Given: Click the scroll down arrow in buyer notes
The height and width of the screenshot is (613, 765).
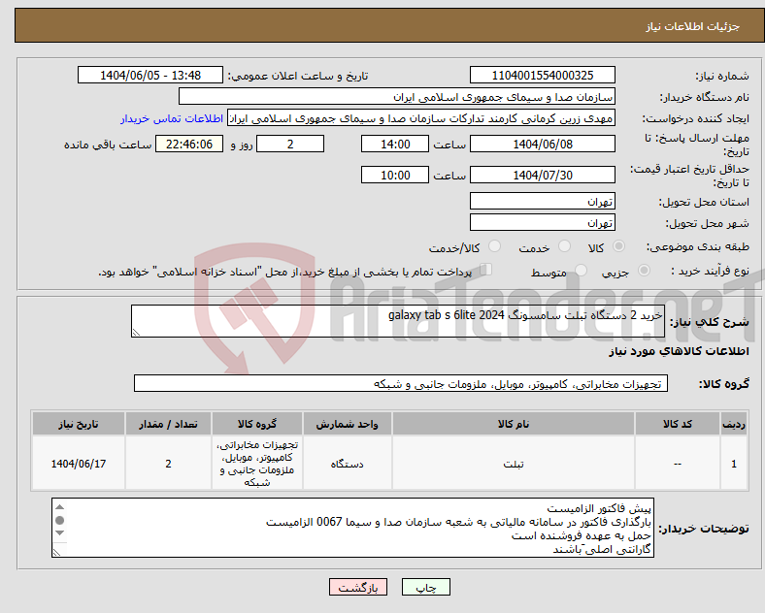Looking at the screenshot, I should 59,533.
